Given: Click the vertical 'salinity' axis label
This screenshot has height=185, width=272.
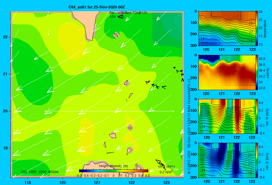Looking at the screenshot, I should coord(268,73).
